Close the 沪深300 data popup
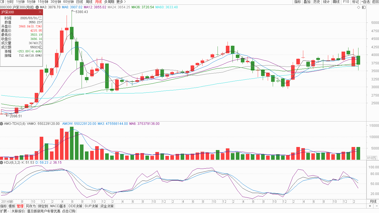This screenshot has width=379, height=213. tap(40, 12)
